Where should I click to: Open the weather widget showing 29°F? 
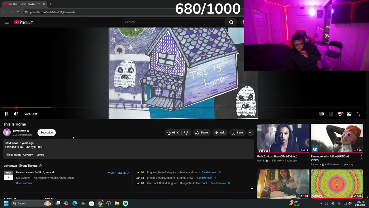[x=295, y=203]
